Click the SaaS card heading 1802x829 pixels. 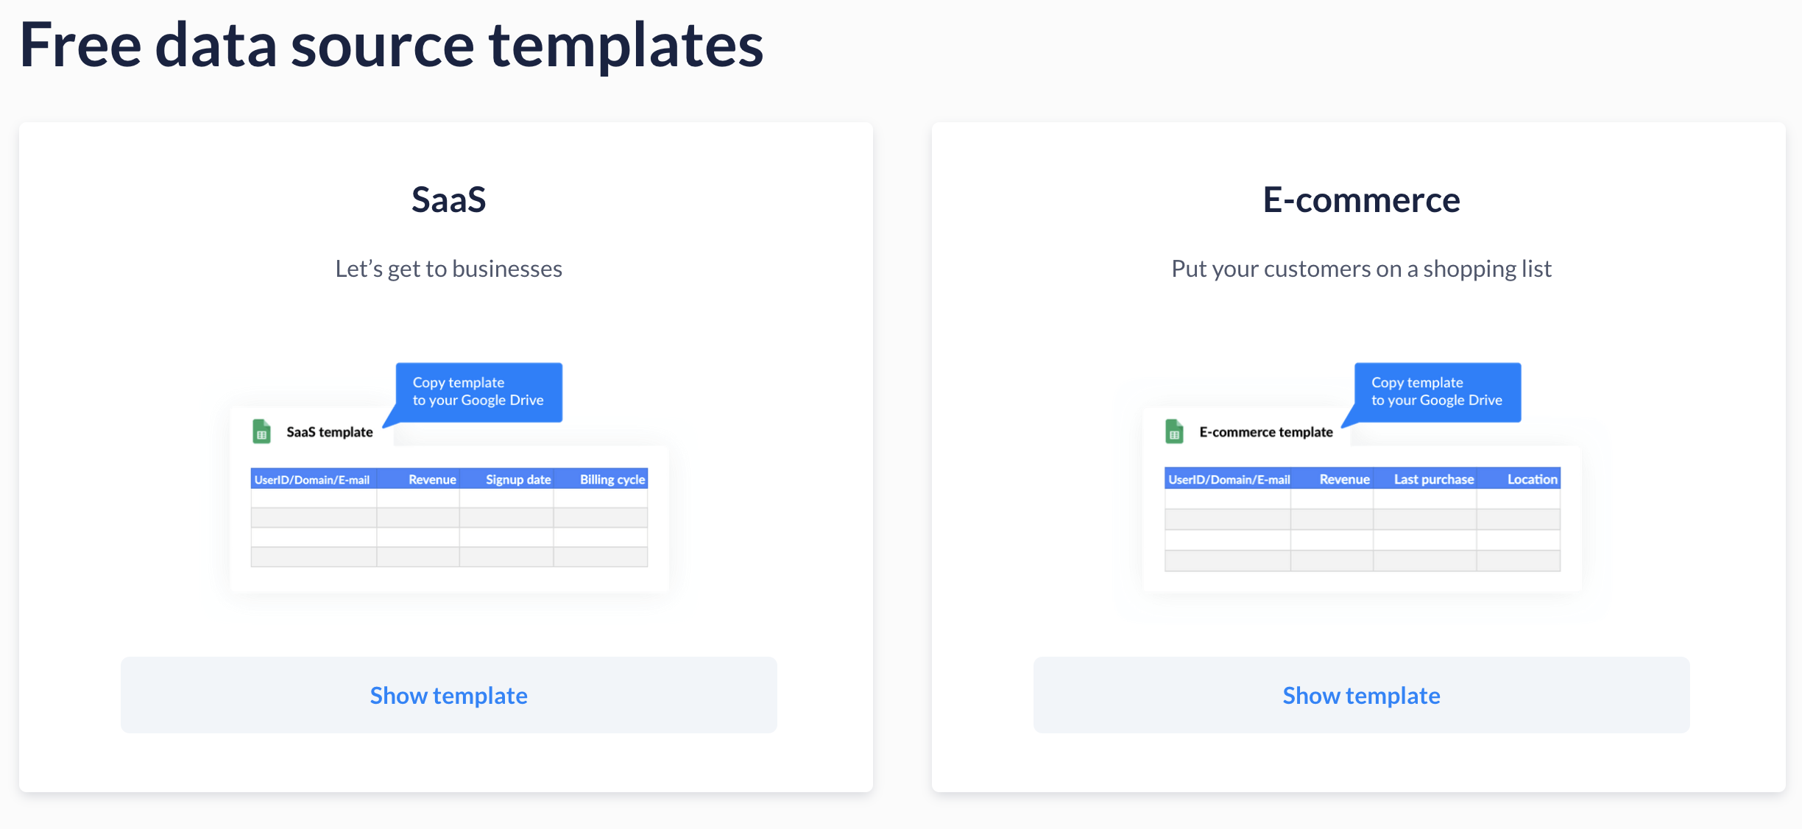pyautogui.click(x=448, y=200)
